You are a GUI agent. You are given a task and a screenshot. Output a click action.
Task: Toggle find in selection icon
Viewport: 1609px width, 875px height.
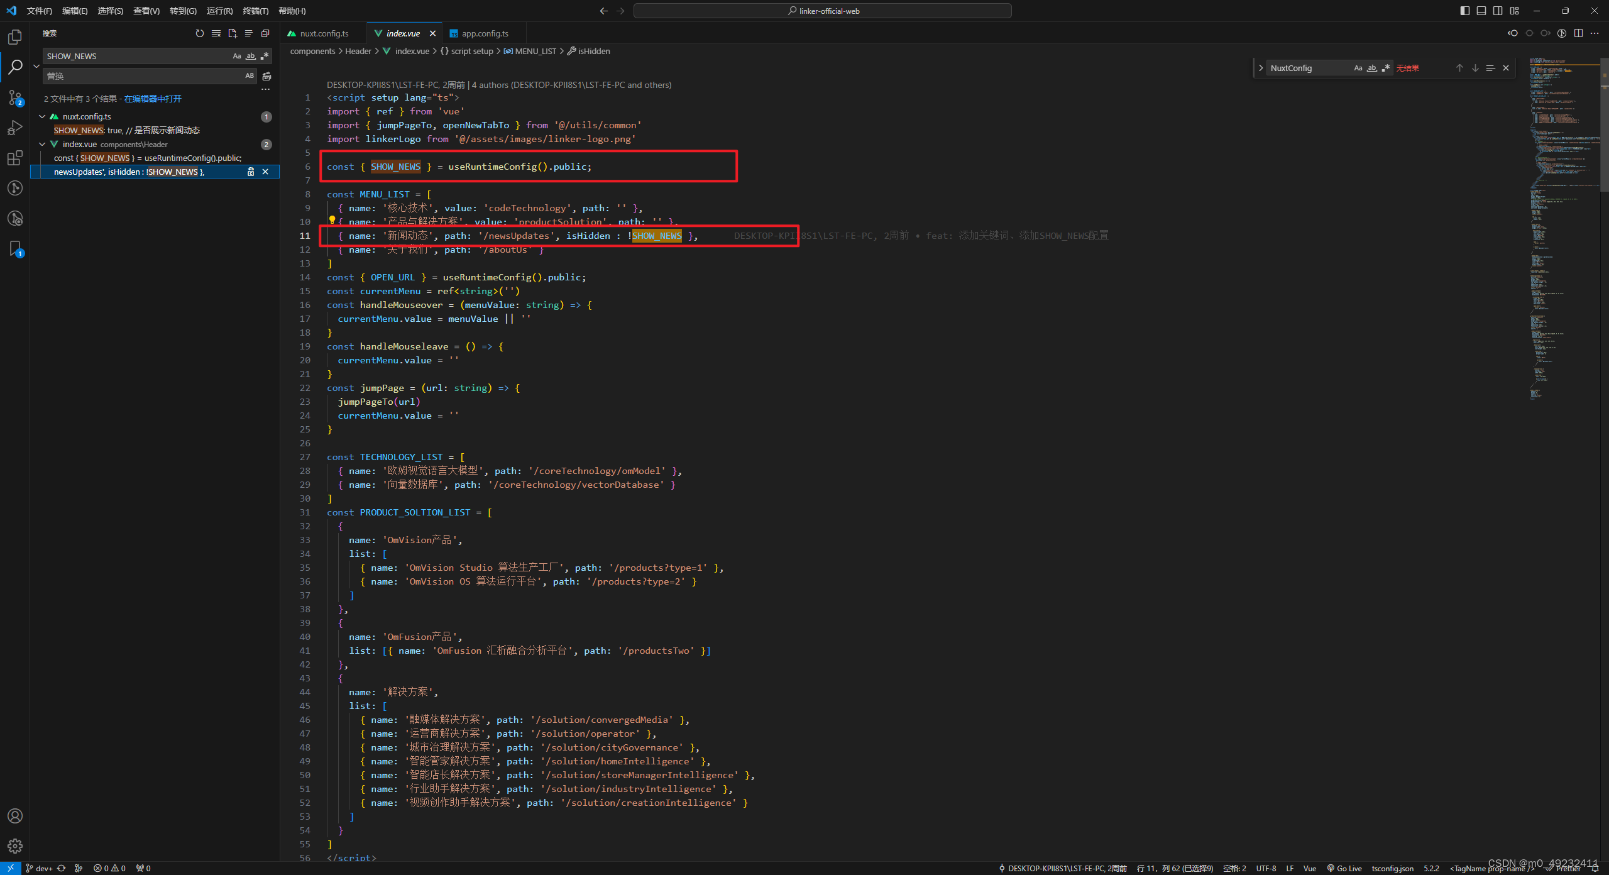(1490, 68)
